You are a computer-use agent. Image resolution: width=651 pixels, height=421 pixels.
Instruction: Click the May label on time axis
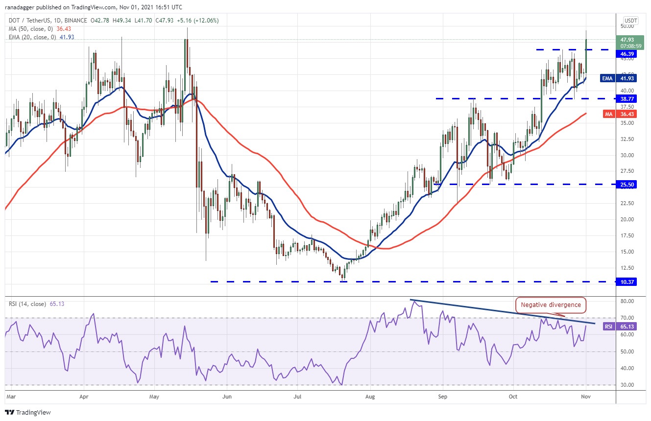point(155,396)
